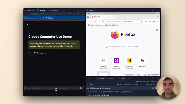Click the New tab button in Webview
This screenshot has height=104, width=185.
point(81,14)
